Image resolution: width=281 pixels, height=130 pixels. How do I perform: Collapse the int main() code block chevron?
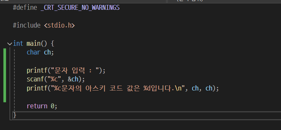click(x=10, y=44)
